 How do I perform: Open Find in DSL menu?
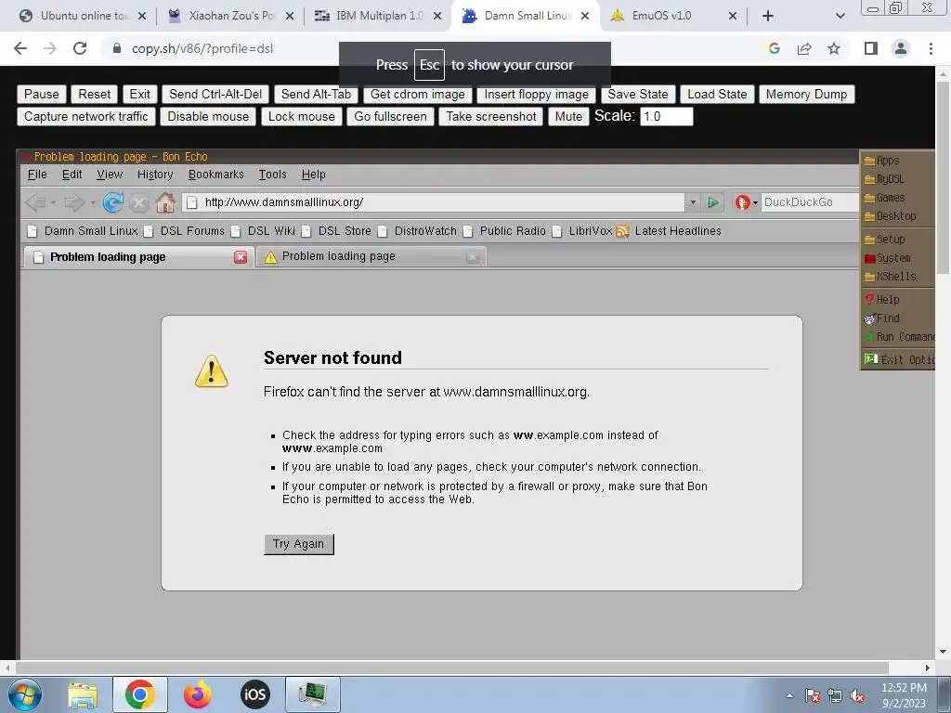coord(882,318)
